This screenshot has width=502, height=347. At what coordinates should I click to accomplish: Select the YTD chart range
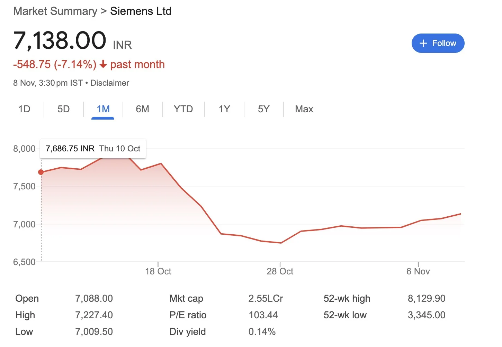click(x=183, y=109)
